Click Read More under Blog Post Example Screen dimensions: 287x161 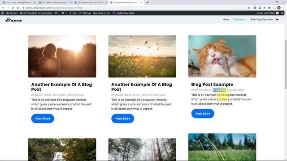point(203,114)
